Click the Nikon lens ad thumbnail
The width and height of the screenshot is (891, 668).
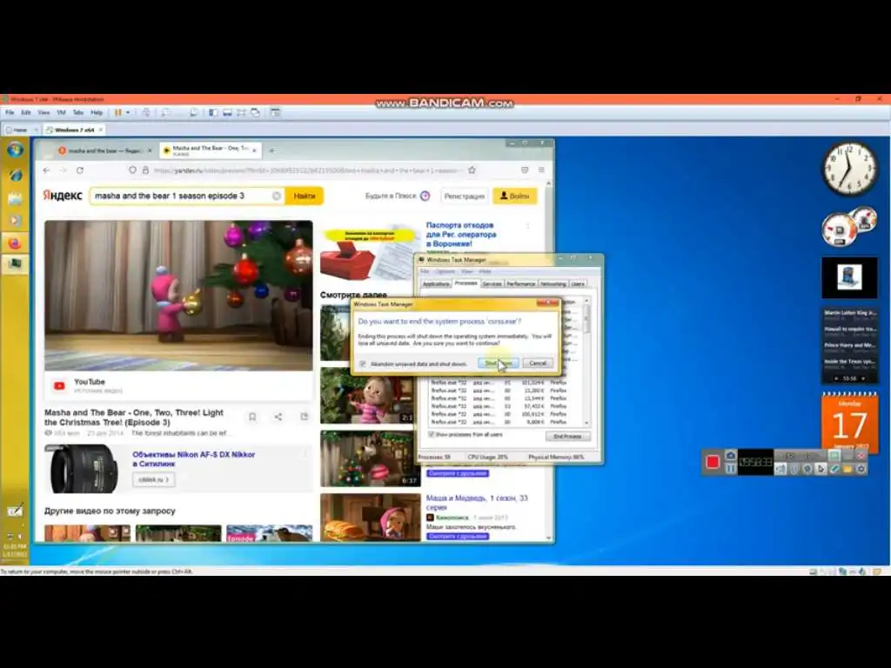click(84, 469)
